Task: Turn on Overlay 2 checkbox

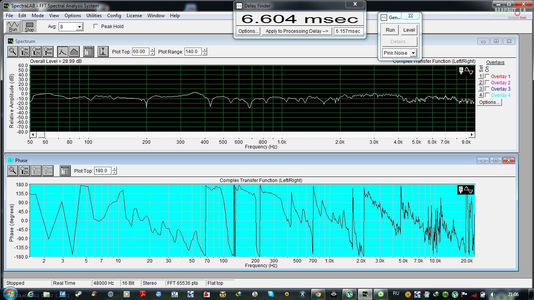Action: pos(487,83)
